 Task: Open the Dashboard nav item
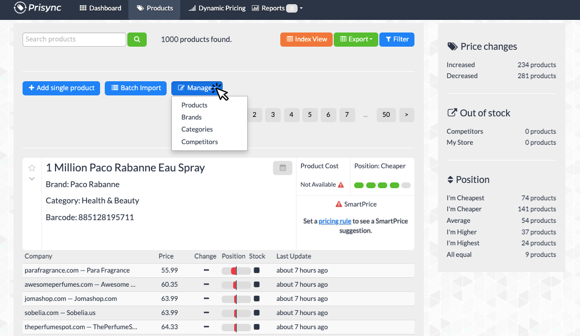[x=100, y=8]
